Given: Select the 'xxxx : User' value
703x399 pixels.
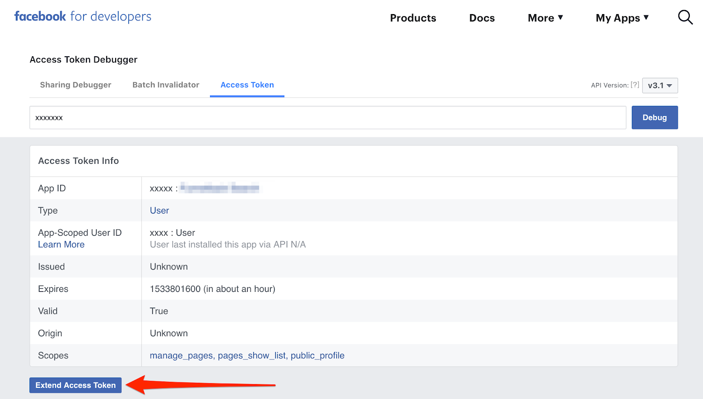Looking at the screenshot, I should pos(172,233).
